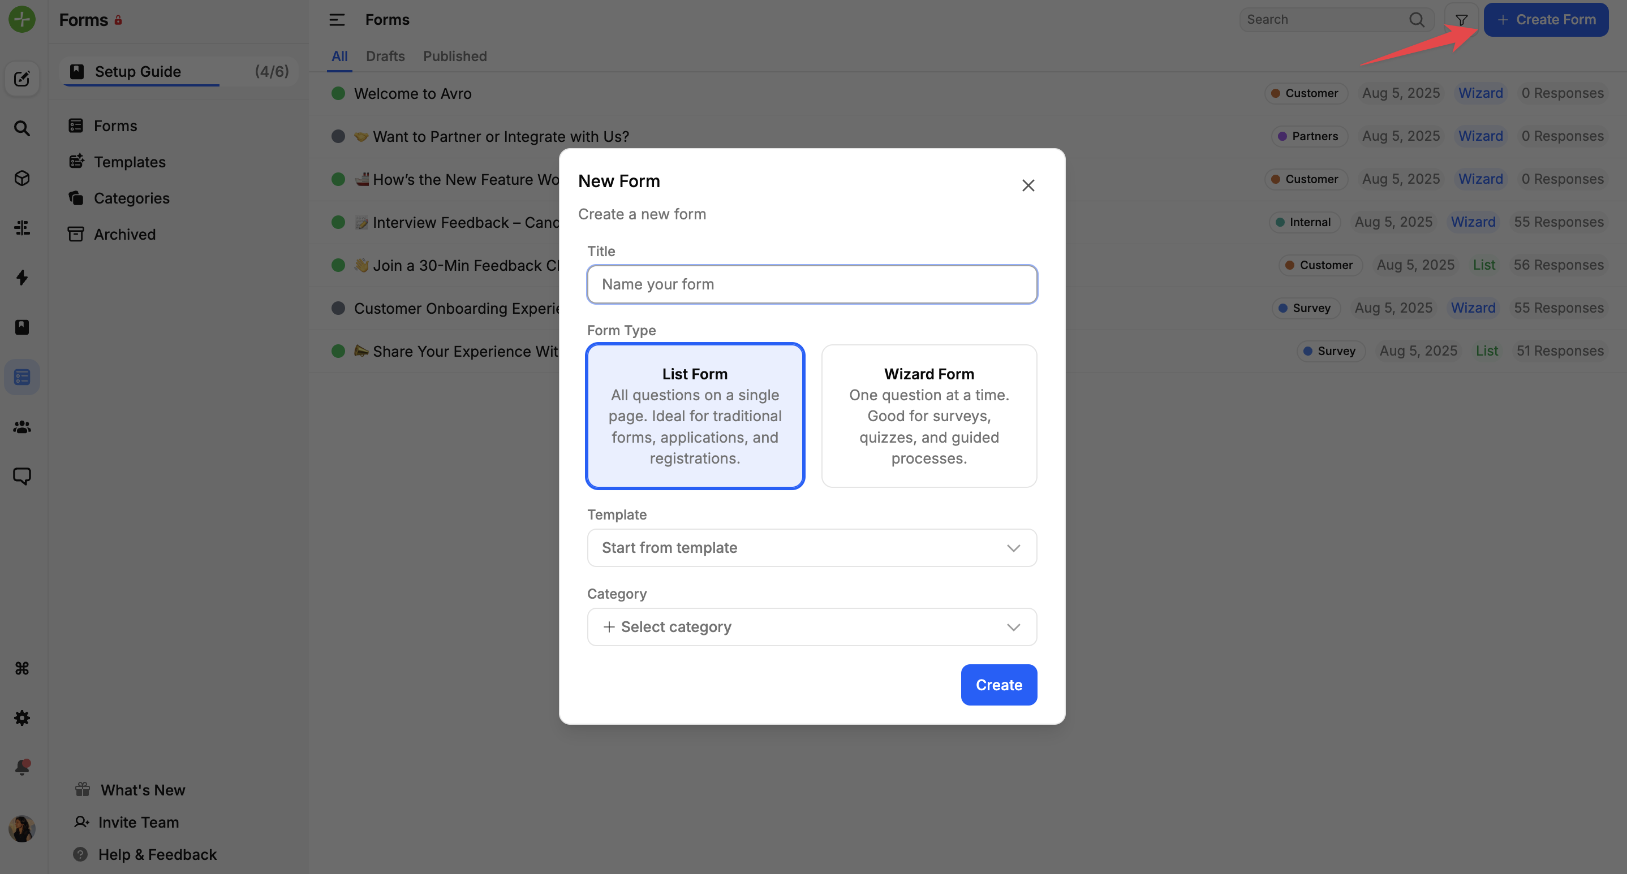Click the search magnifier icon in top bar

click(x=1417, y=20)
